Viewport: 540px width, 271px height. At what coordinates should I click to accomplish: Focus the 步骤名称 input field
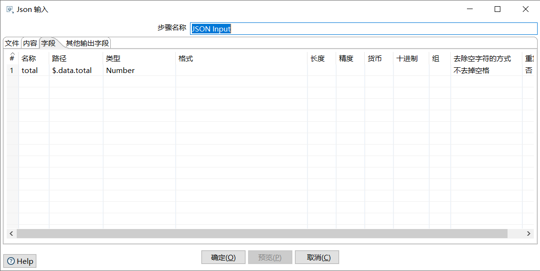363,29
